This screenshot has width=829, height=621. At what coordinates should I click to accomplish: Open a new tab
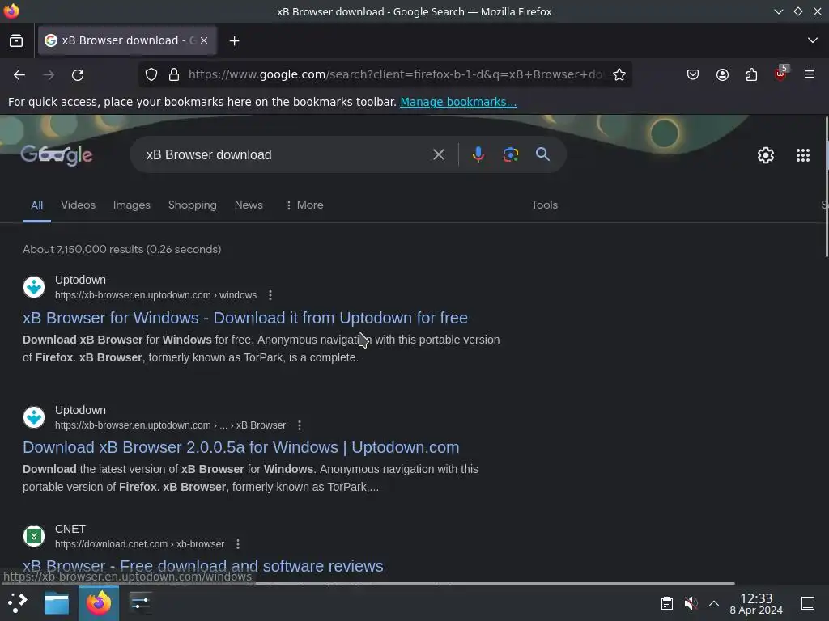click(x=234, y=40)
